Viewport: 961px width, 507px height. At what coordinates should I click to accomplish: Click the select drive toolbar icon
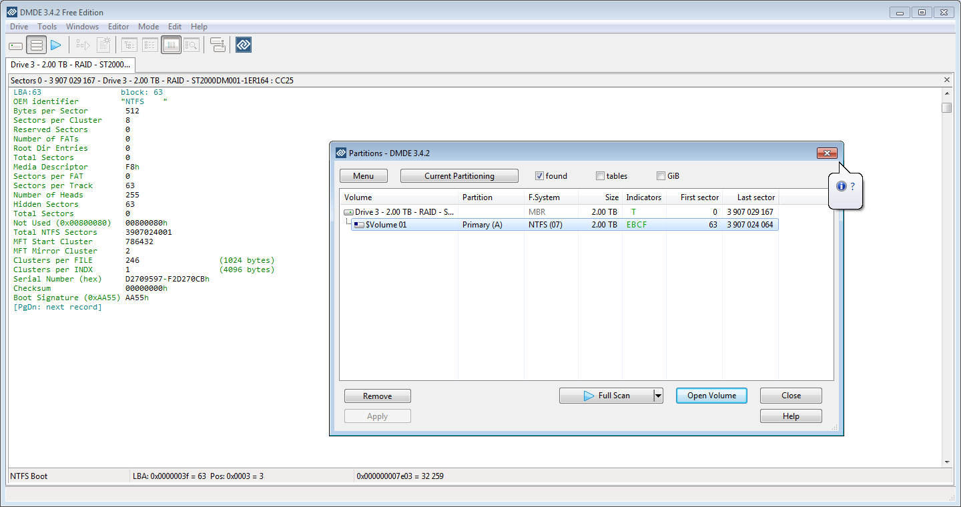pos(15,45)
